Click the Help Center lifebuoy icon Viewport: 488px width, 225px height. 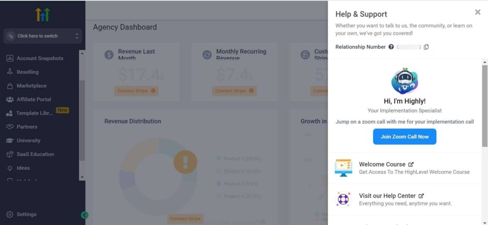[343, 199]
